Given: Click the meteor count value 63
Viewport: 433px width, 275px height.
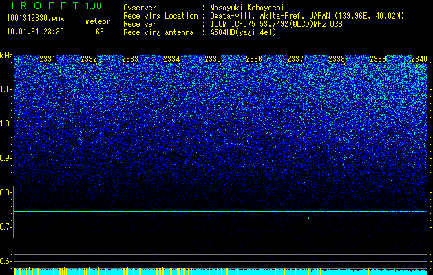Looking at the screenshot, I should 100,32.
